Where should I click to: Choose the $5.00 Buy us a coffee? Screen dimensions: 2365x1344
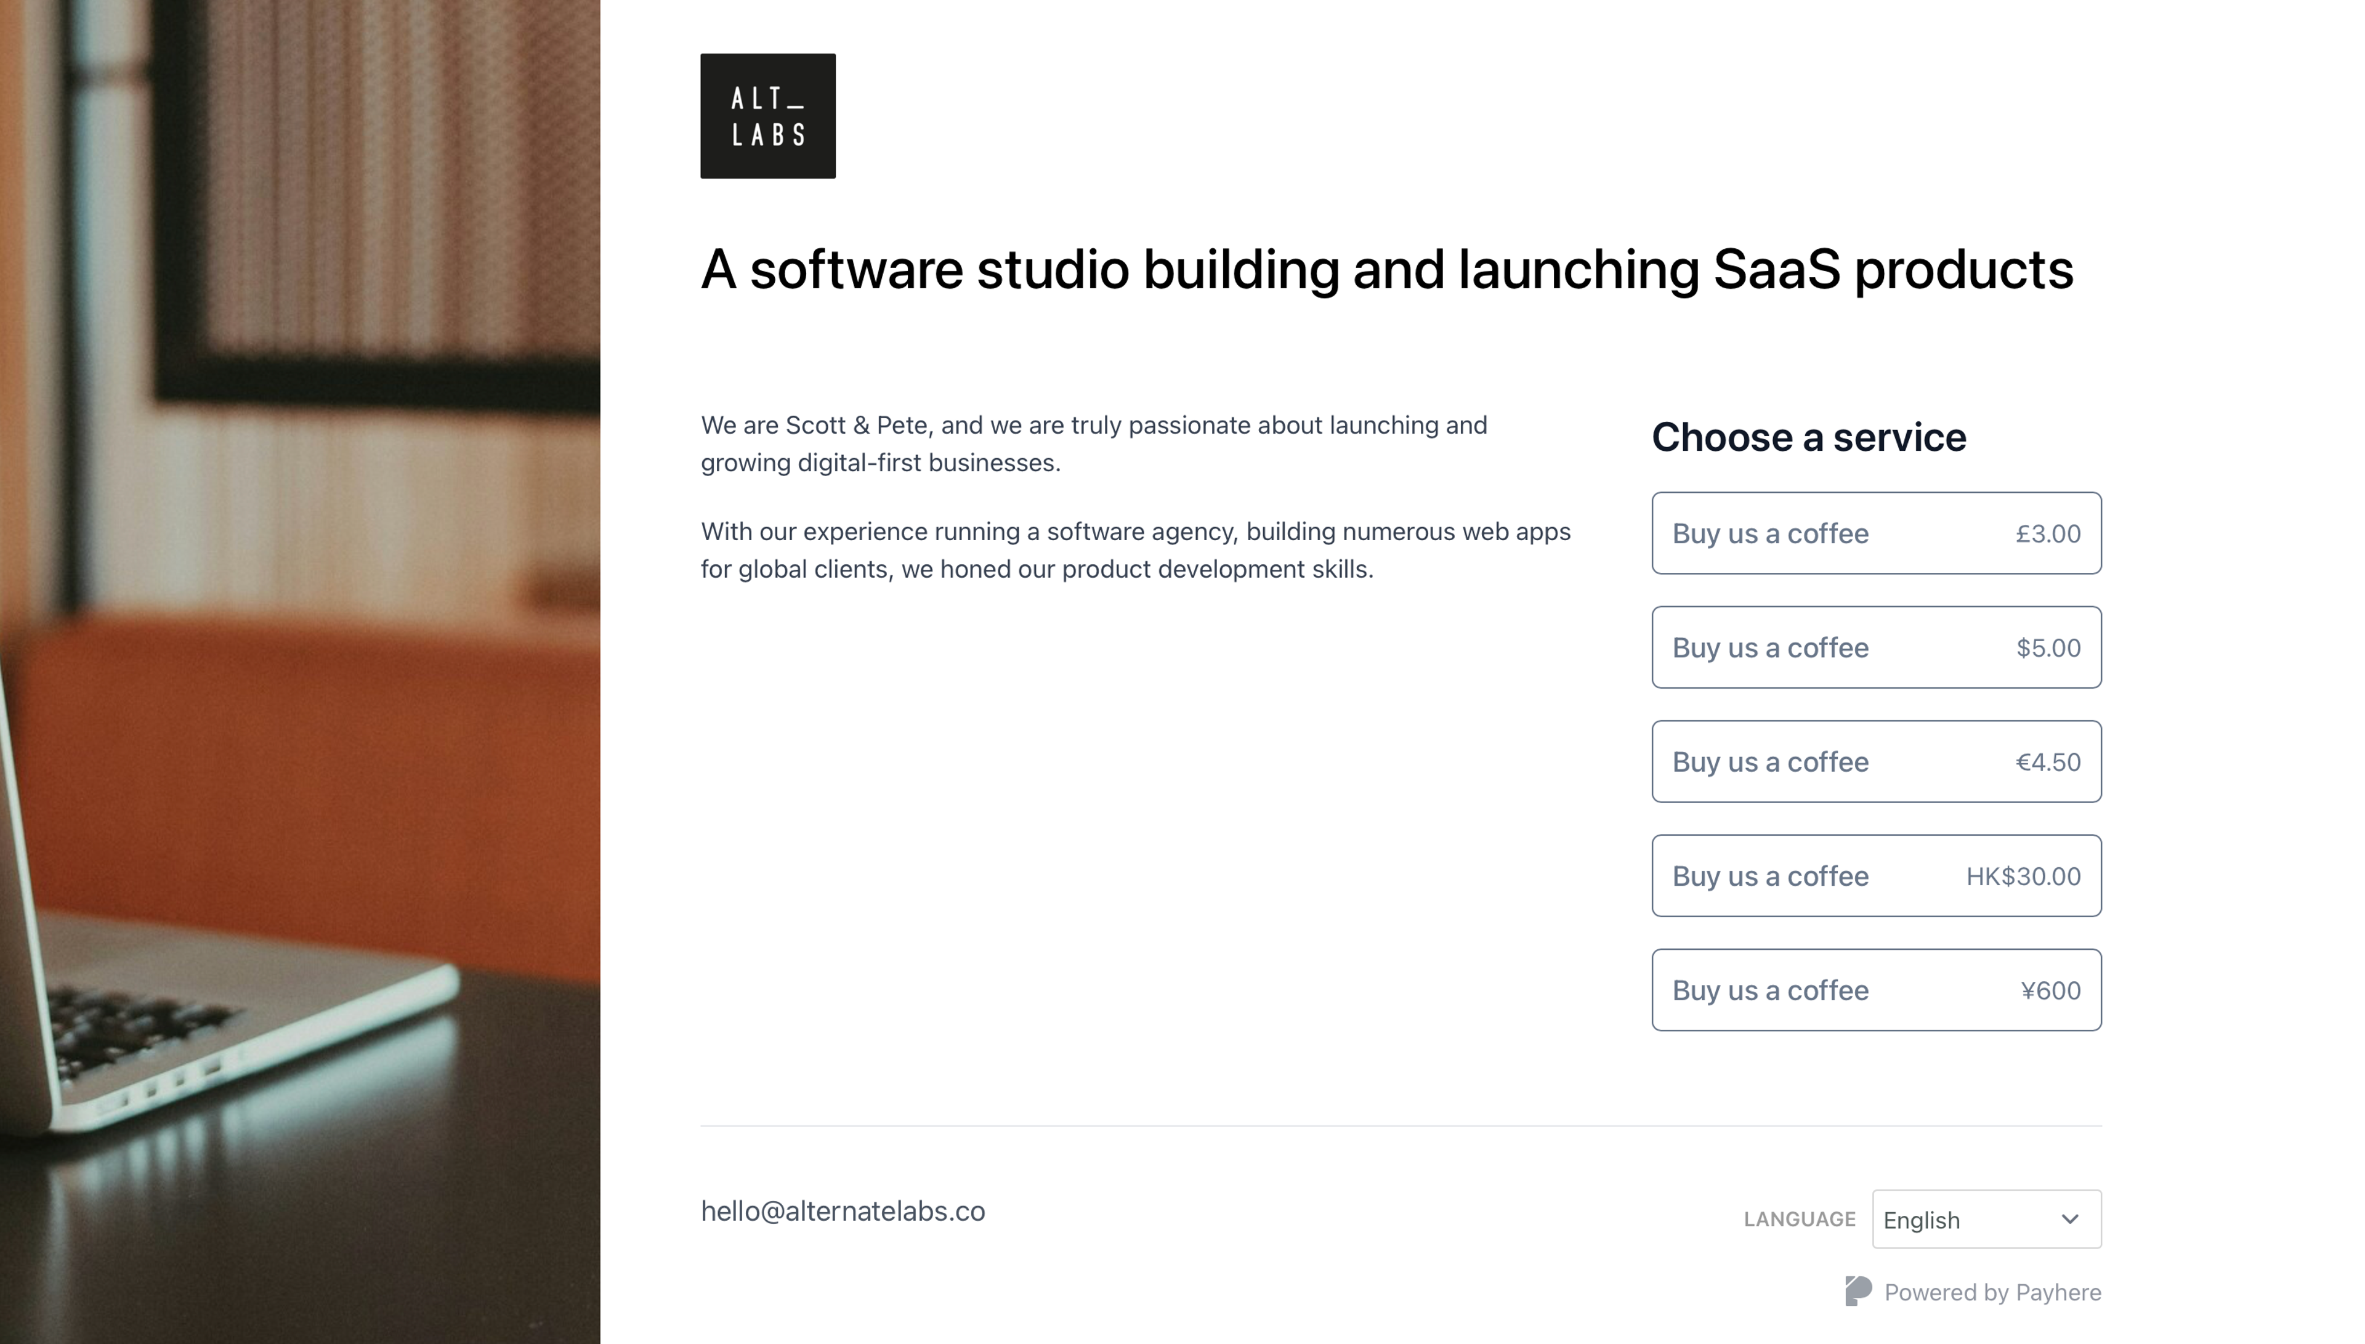tap(1876, 647)
